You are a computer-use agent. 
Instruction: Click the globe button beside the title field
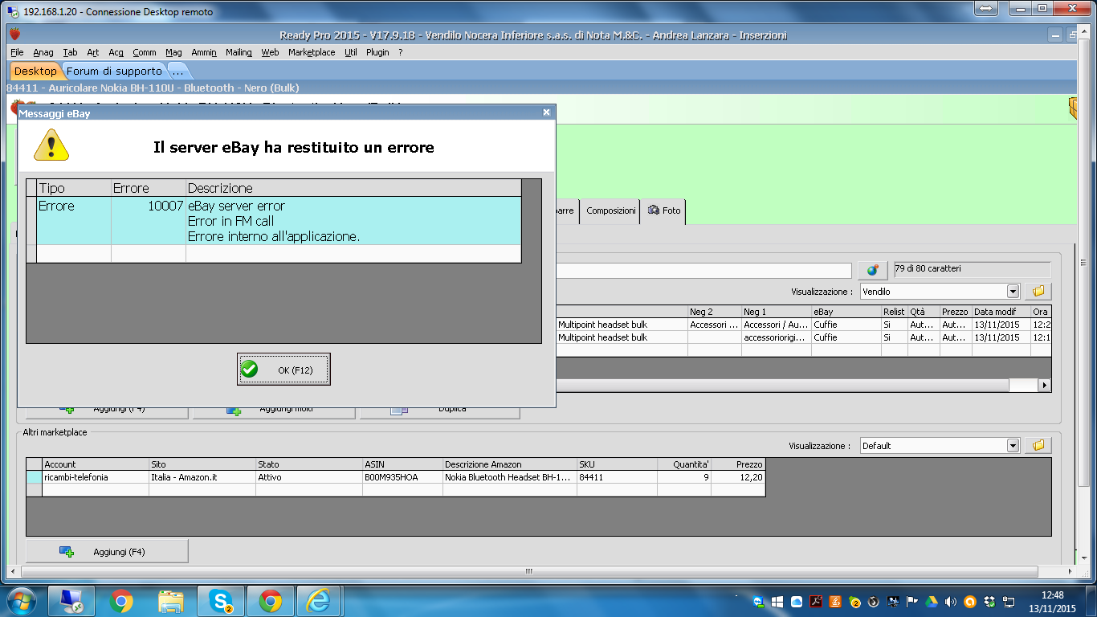click(872, 270)
